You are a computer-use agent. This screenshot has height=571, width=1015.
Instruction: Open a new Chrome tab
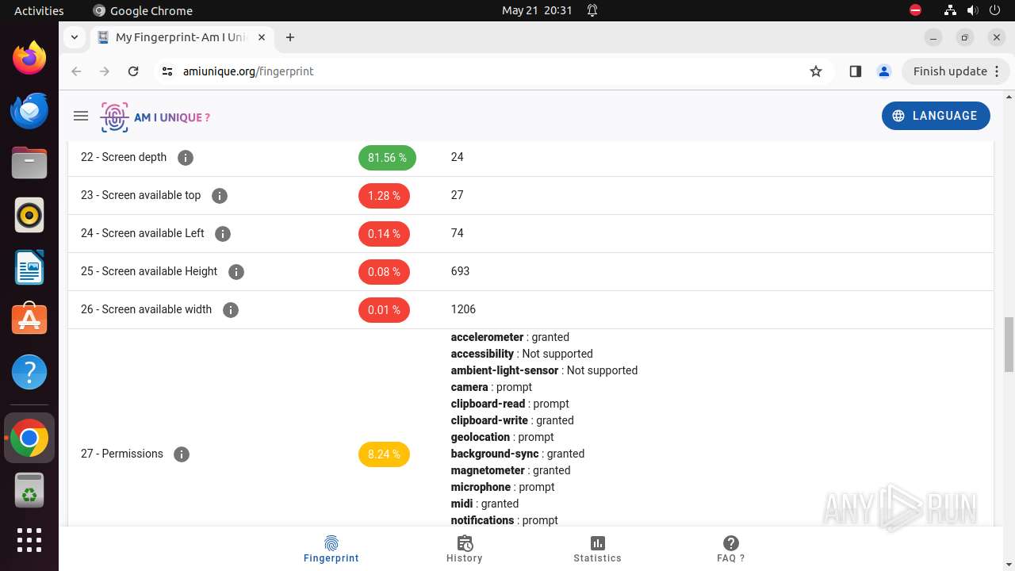290,37
